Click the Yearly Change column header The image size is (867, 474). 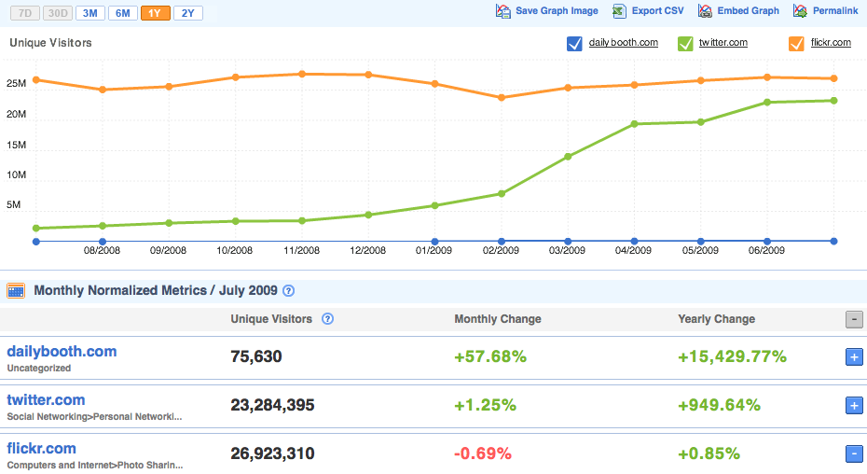[717, 319]
